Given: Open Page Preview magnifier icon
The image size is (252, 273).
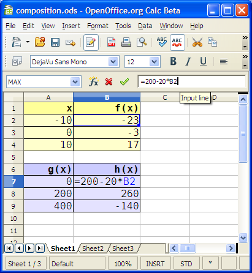Looking at the screenshot, I should coord(142,42).
